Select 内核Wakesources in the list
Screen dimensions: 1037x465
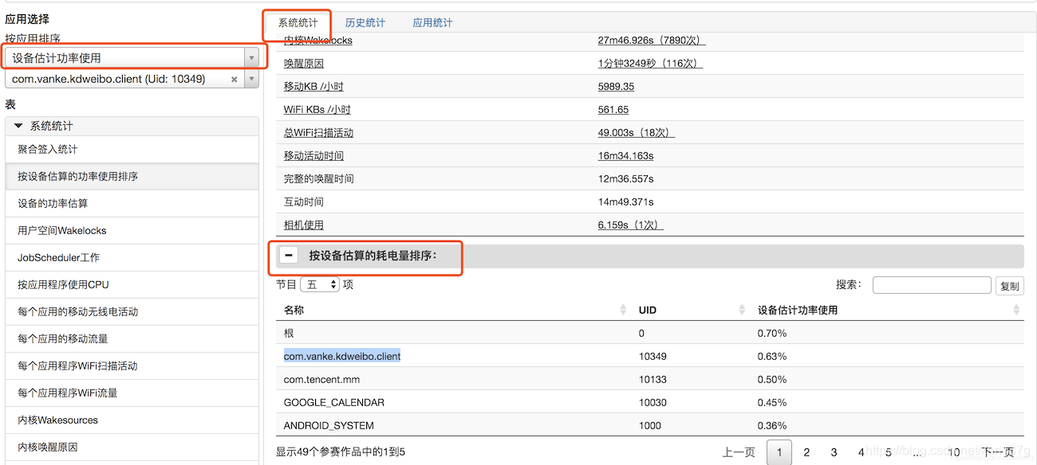pyautogui.click(x=132, y=420)
